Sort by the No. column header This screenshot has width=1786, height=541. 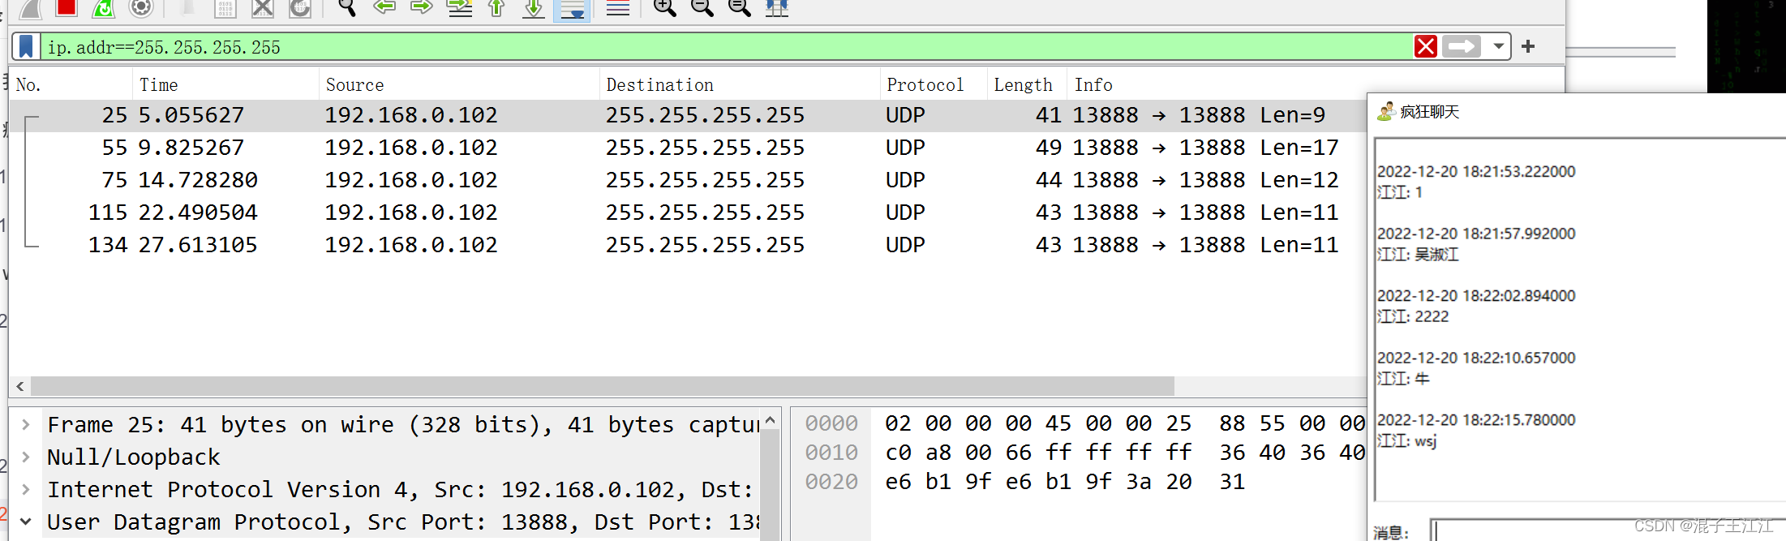[71, 84]
